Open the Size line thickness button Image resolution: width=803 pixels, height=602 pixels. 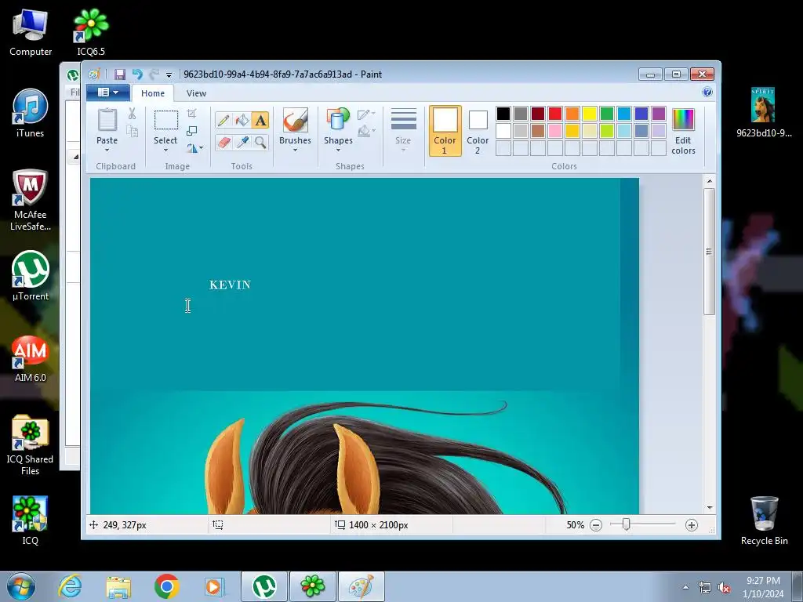click(403, 131)
